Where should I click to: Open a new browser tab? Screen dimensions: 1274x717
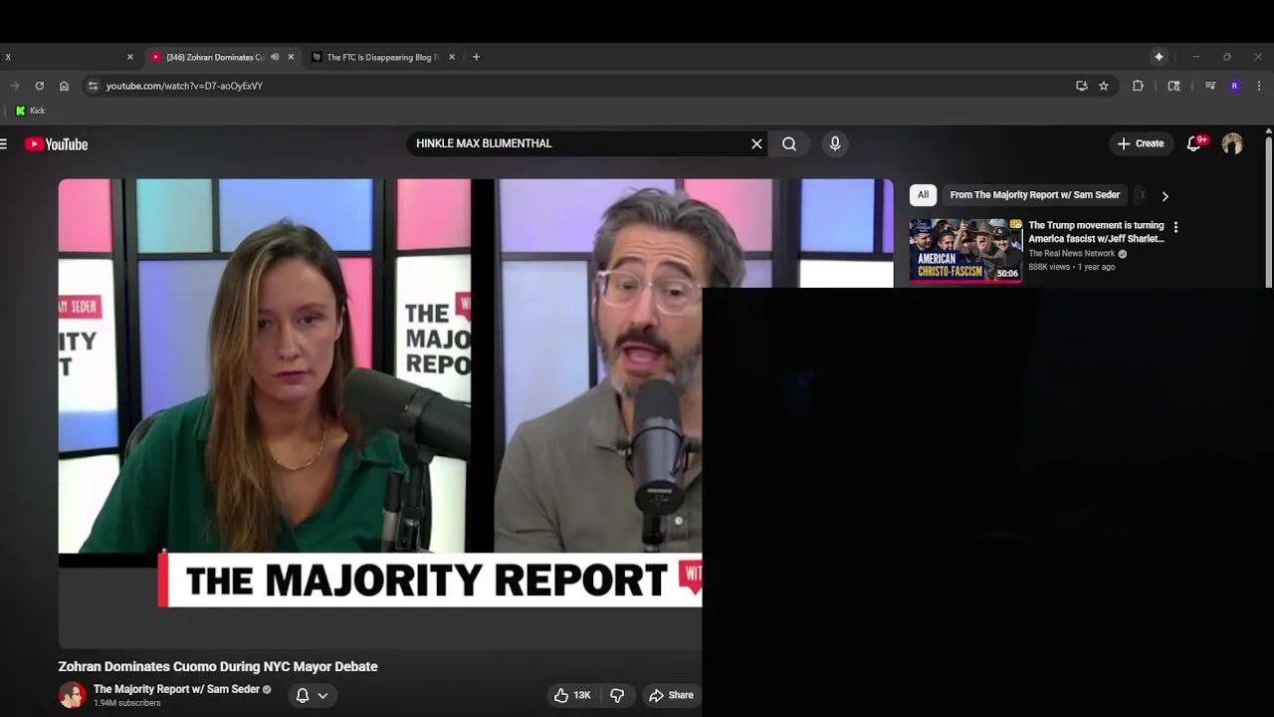coord(476,57)
